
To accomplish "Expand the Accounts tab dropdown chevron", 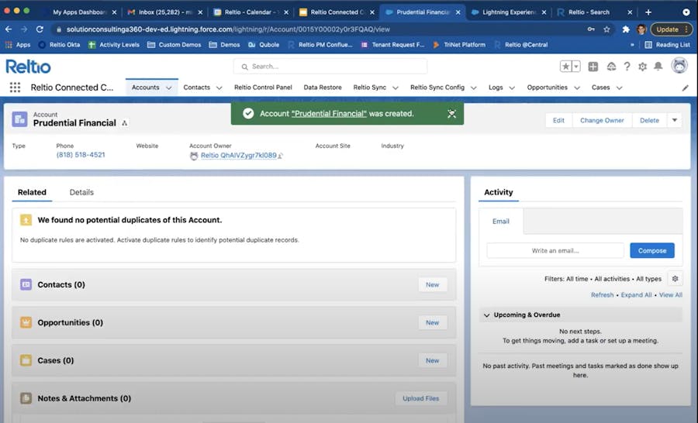I will [x=169, y=88].
